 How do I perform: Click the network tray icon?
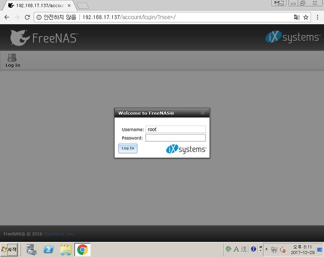coord(274,250)
